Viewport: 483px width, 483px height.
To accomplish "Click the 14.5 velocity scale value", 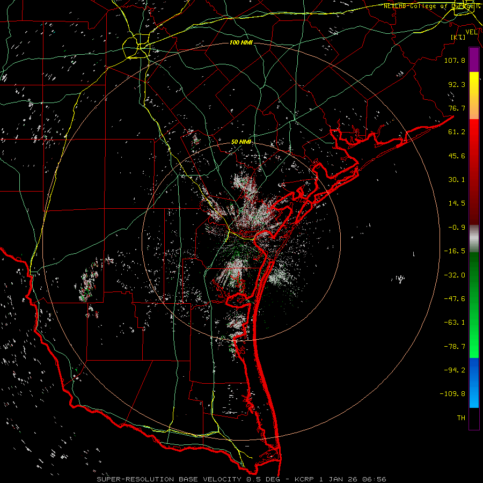I will [x=457, y=203].
